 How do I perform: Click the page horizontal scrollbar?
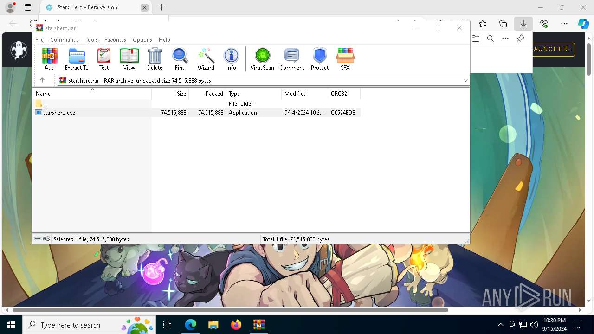click(x=230, y=310)
